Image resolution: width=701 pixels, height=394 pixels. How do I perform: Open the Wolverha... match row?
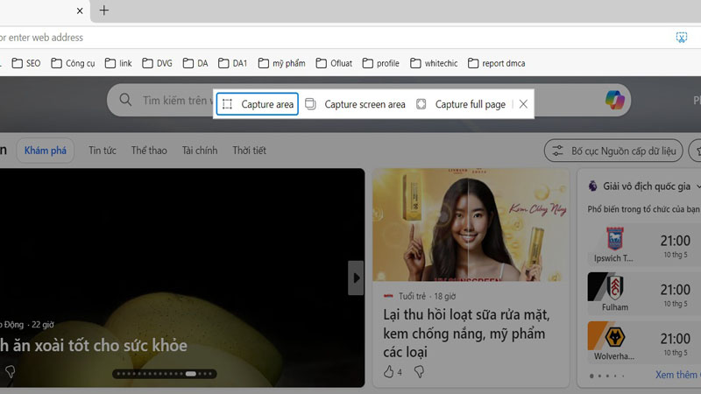(644, 341)
